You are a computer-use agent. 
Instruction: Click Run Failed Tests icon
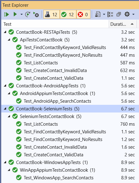click(36, 14)
